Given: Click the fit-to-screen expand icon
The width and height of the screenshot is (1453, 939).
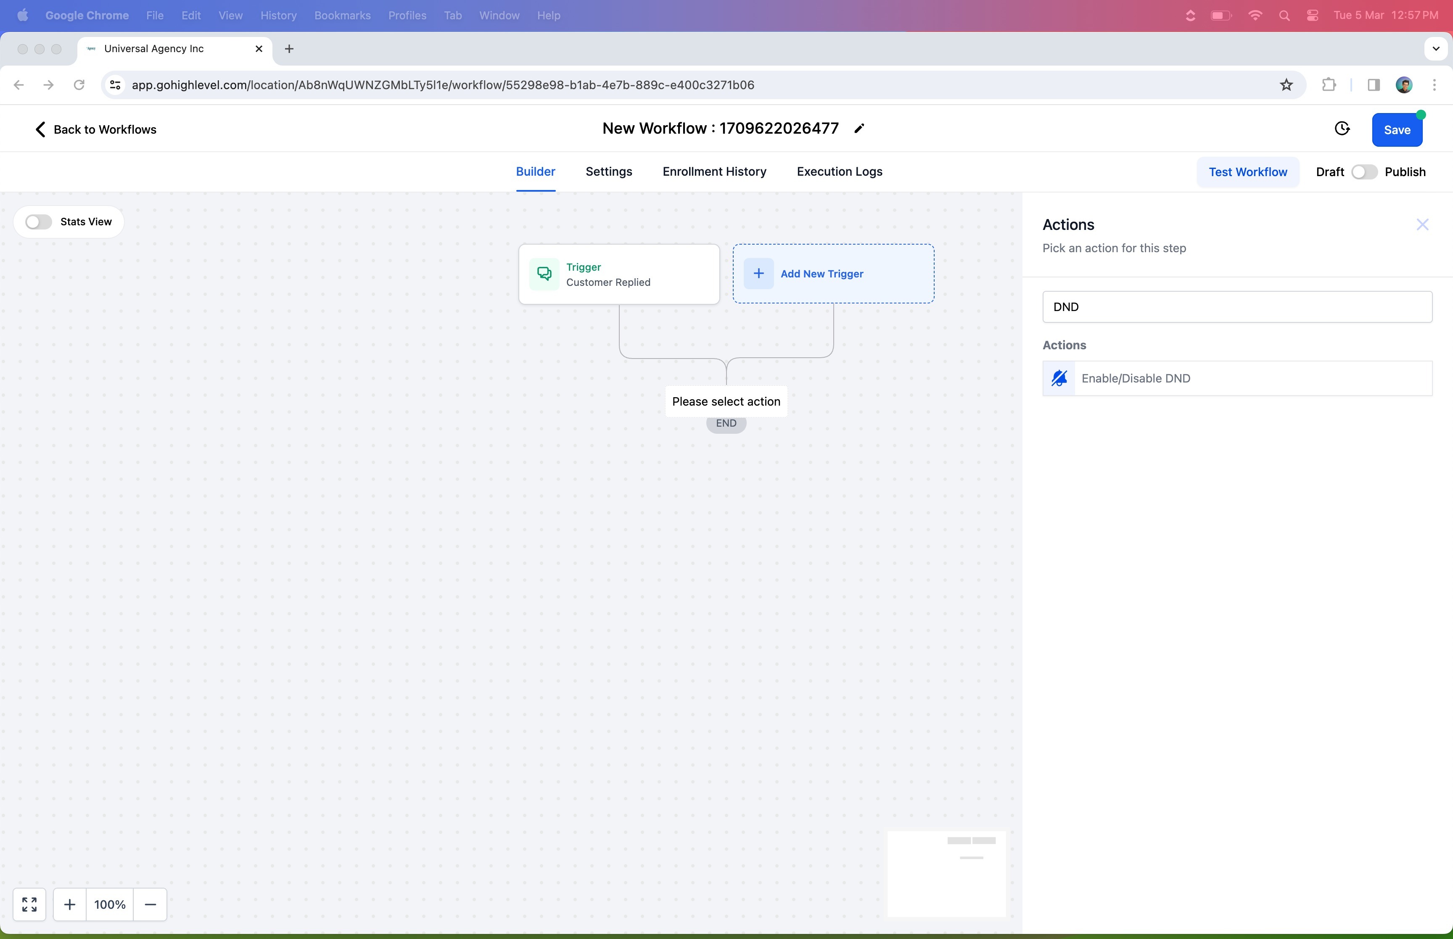Looking at the screenshot, I should pyautogui.click(x=29, y=904).
